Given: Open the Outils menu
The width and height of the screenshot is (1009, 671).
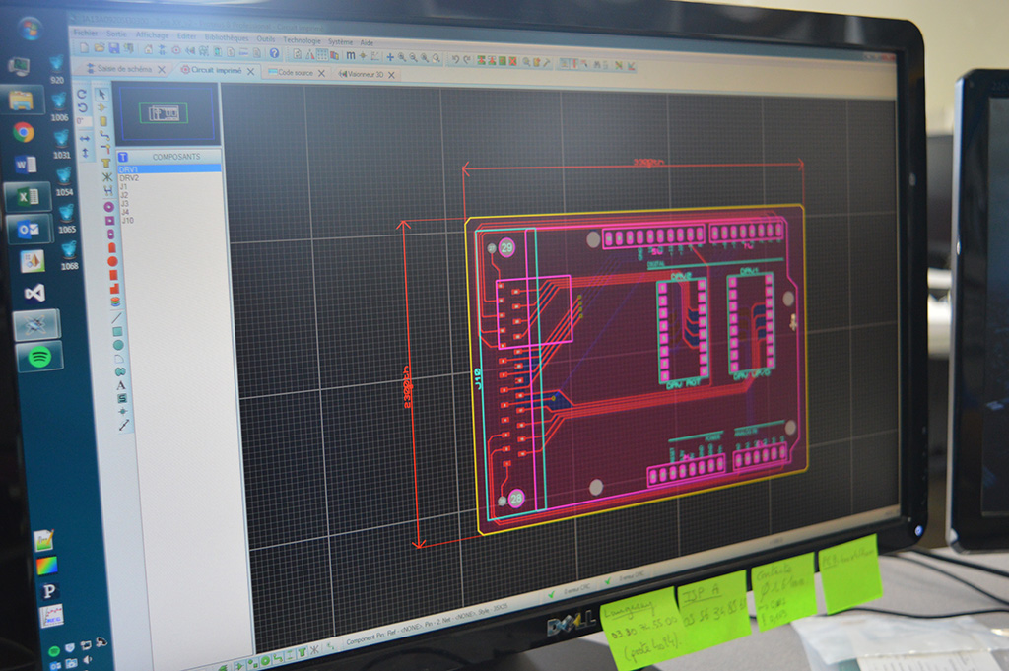Looking at the screenshot, I should [266, 39].
